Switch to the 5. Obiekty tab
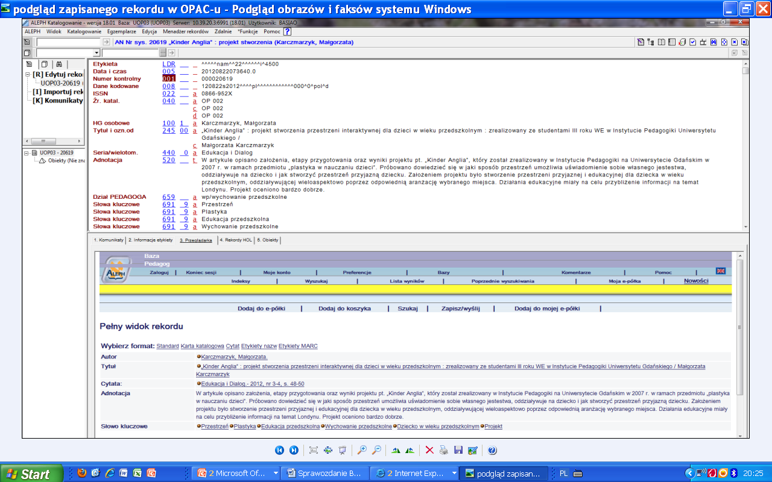 click(x=268, y=240)
